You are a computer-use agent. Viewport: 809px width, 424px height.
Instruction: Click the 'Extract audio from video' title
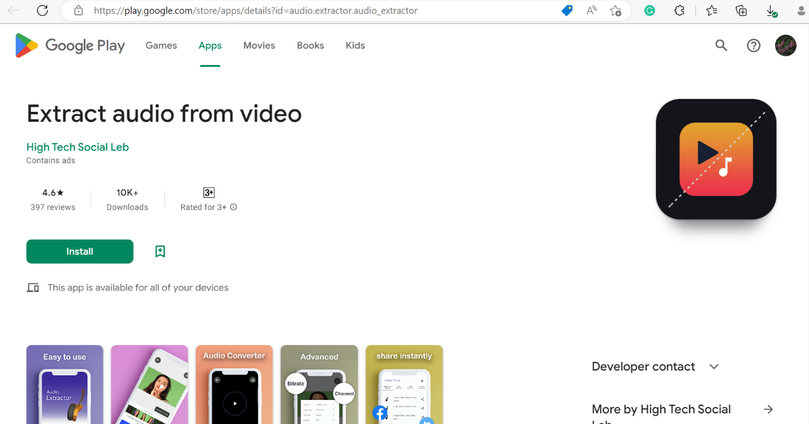(164, 114)
